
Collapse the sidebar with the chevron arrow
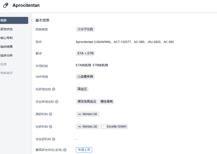(x=32, y=20)
